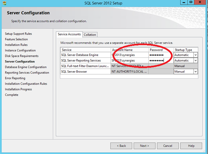The height and width of the screenshot is (154, 208).
Task: Go to Disk Space Requirements step
Action: pos(22,56)
